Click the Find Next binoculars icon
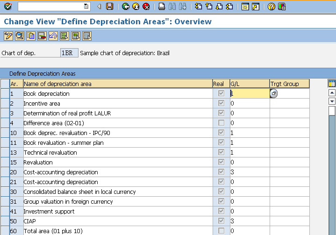336x235 pixels. 182,7
